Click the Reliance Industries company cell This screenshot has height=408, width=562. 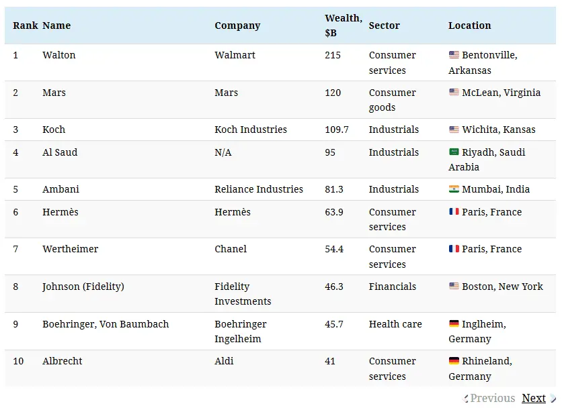259,189
